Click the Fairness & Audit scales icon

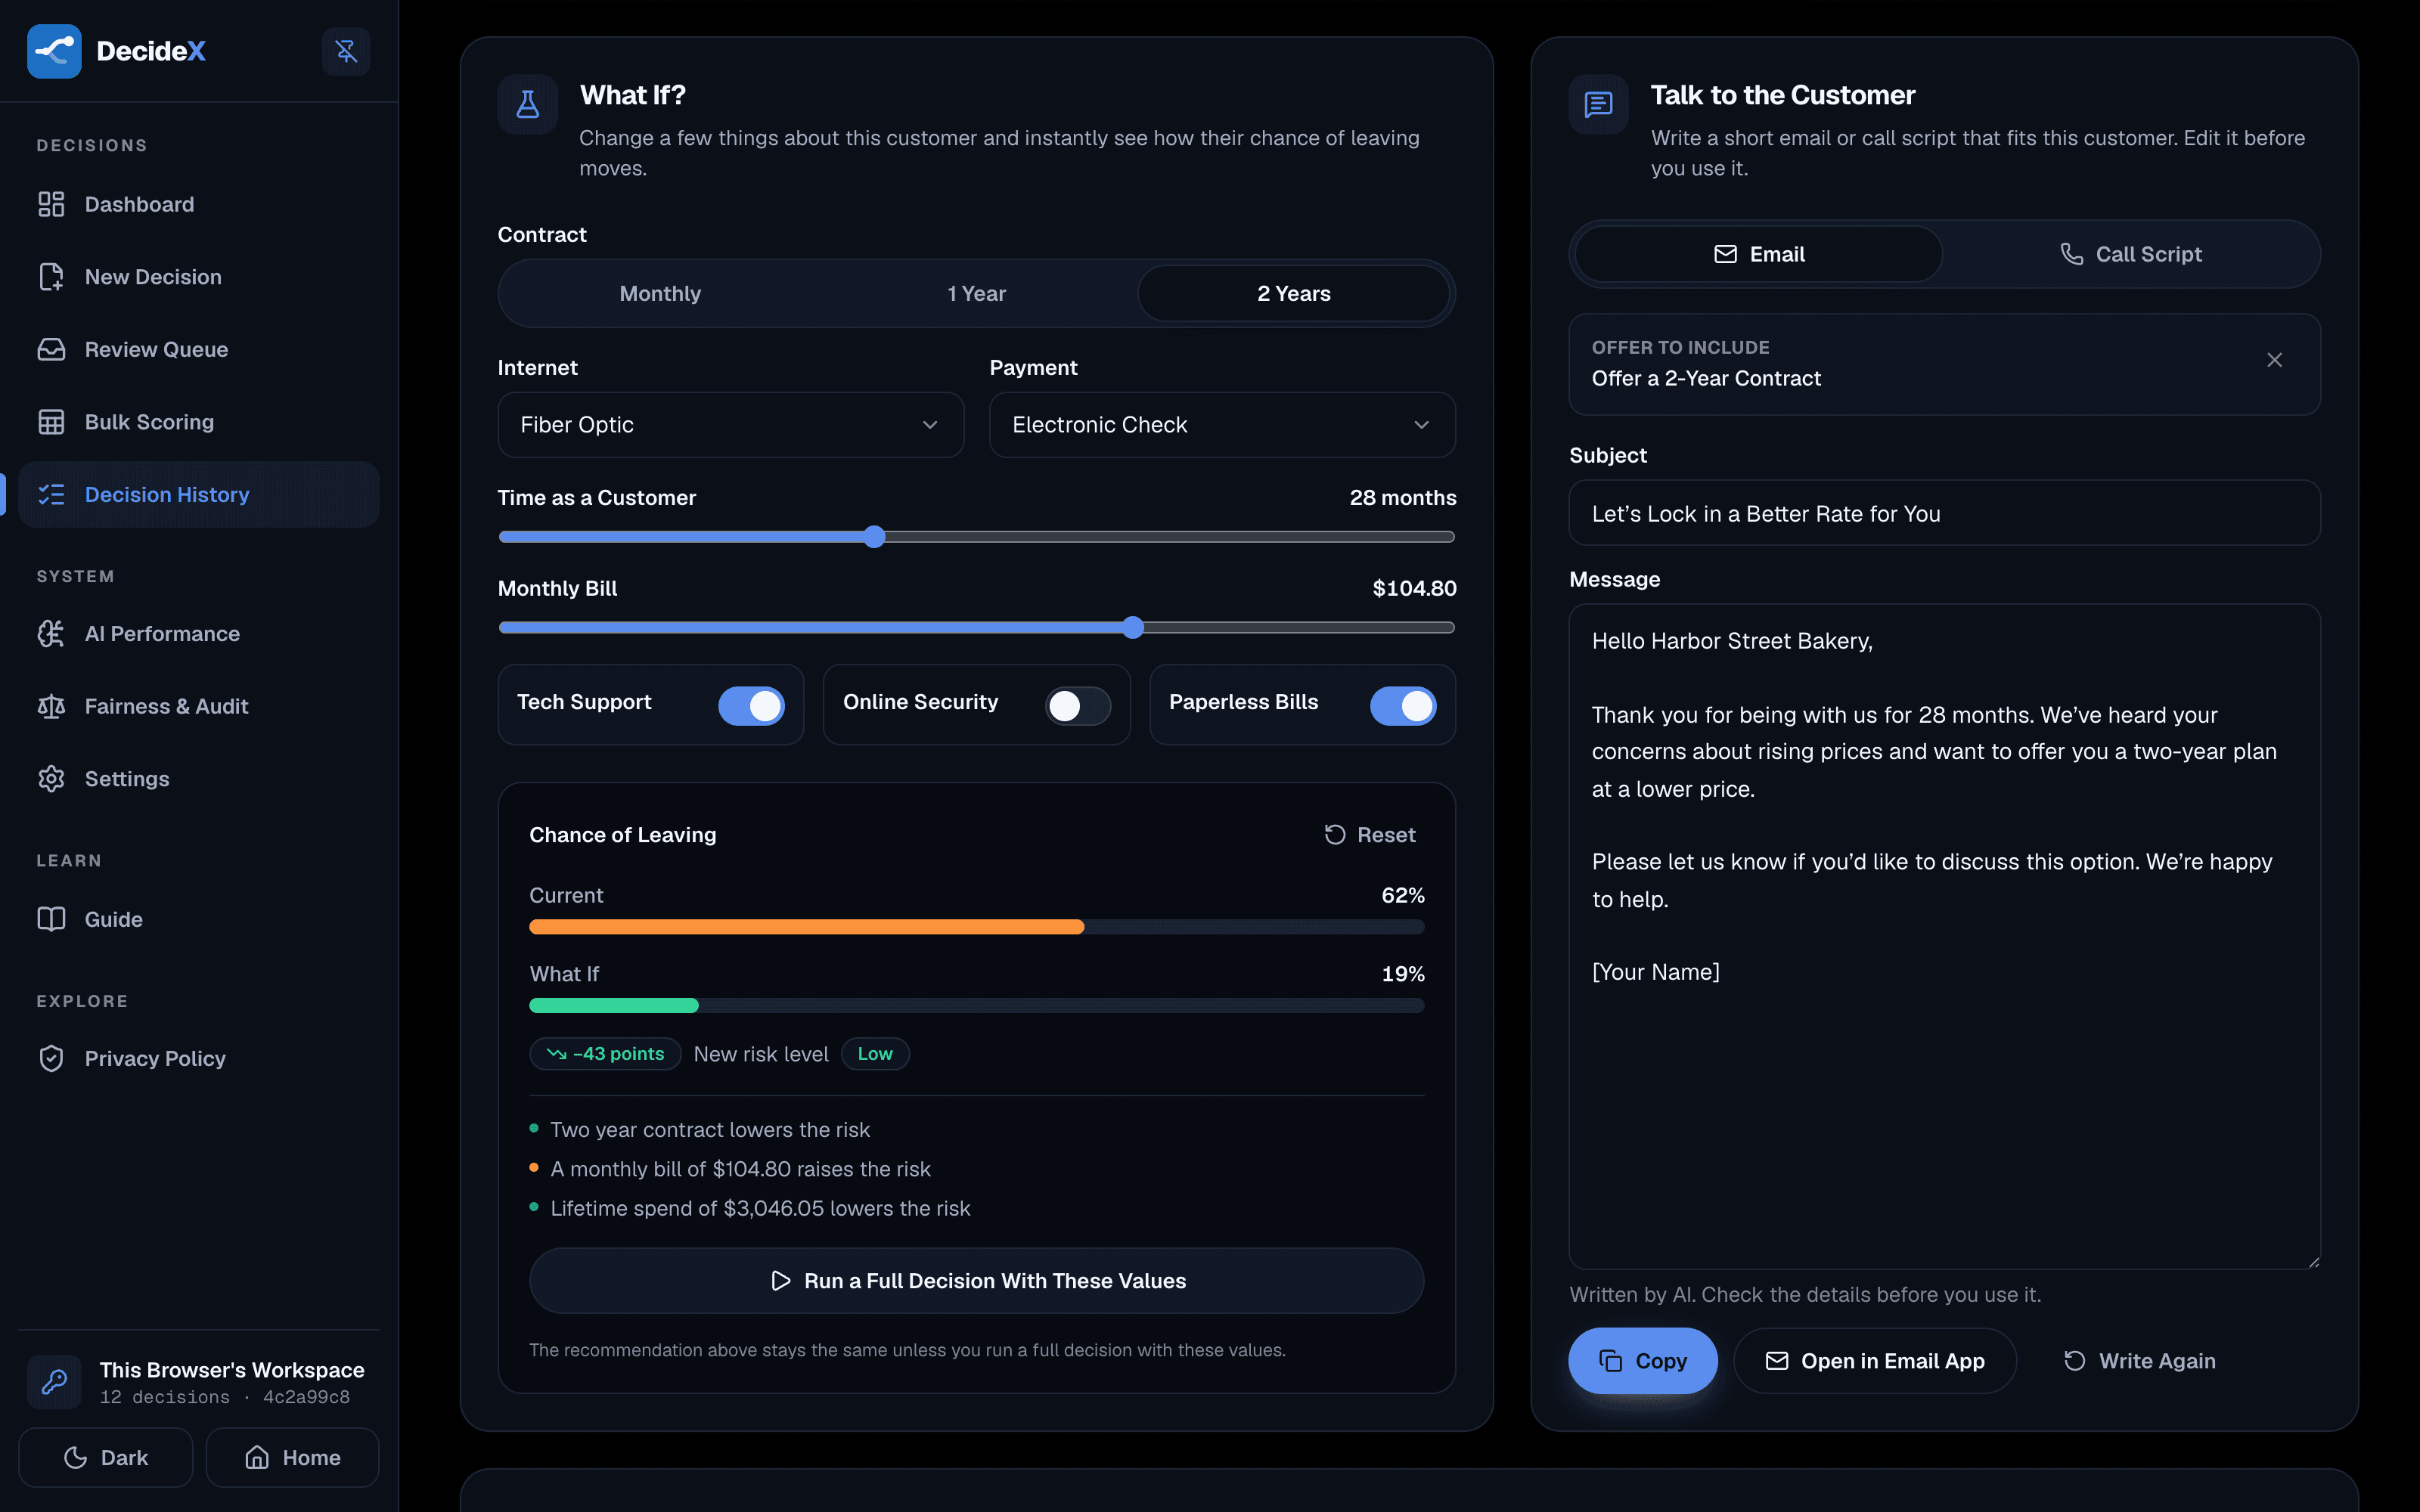(x=51, y=706)
